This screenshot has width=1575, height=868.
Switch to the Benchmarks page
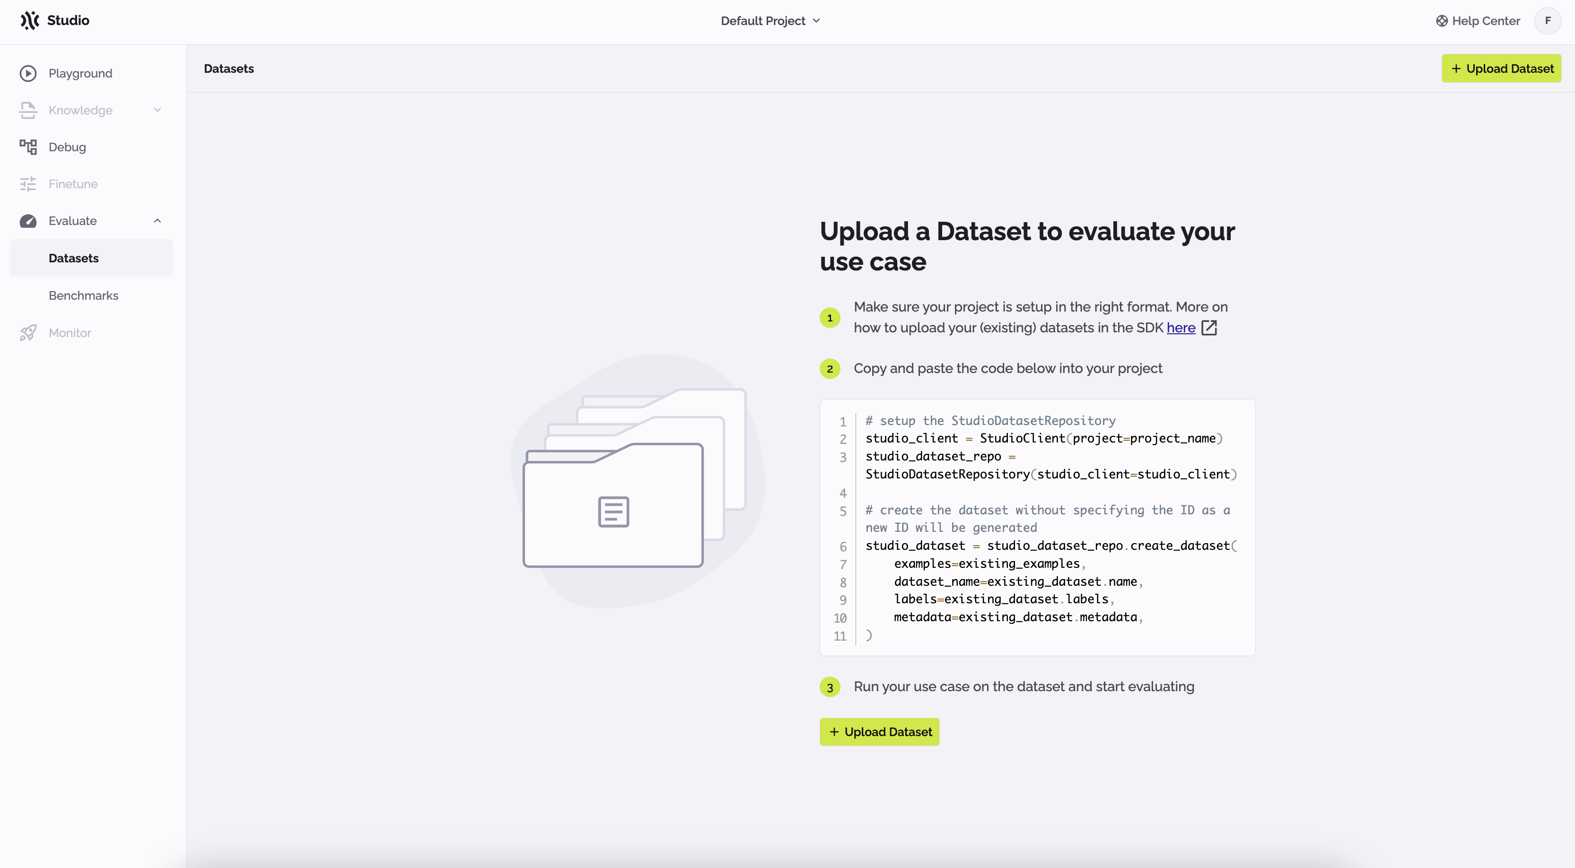point(83,295)
